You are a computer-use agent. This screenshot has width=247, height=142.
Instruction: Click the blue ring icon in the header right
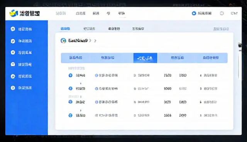pyautogui.click(x=194, y=14)
